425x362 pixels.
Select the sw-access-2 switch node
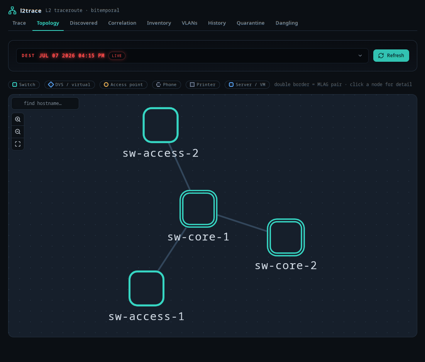tap(161, 125)
